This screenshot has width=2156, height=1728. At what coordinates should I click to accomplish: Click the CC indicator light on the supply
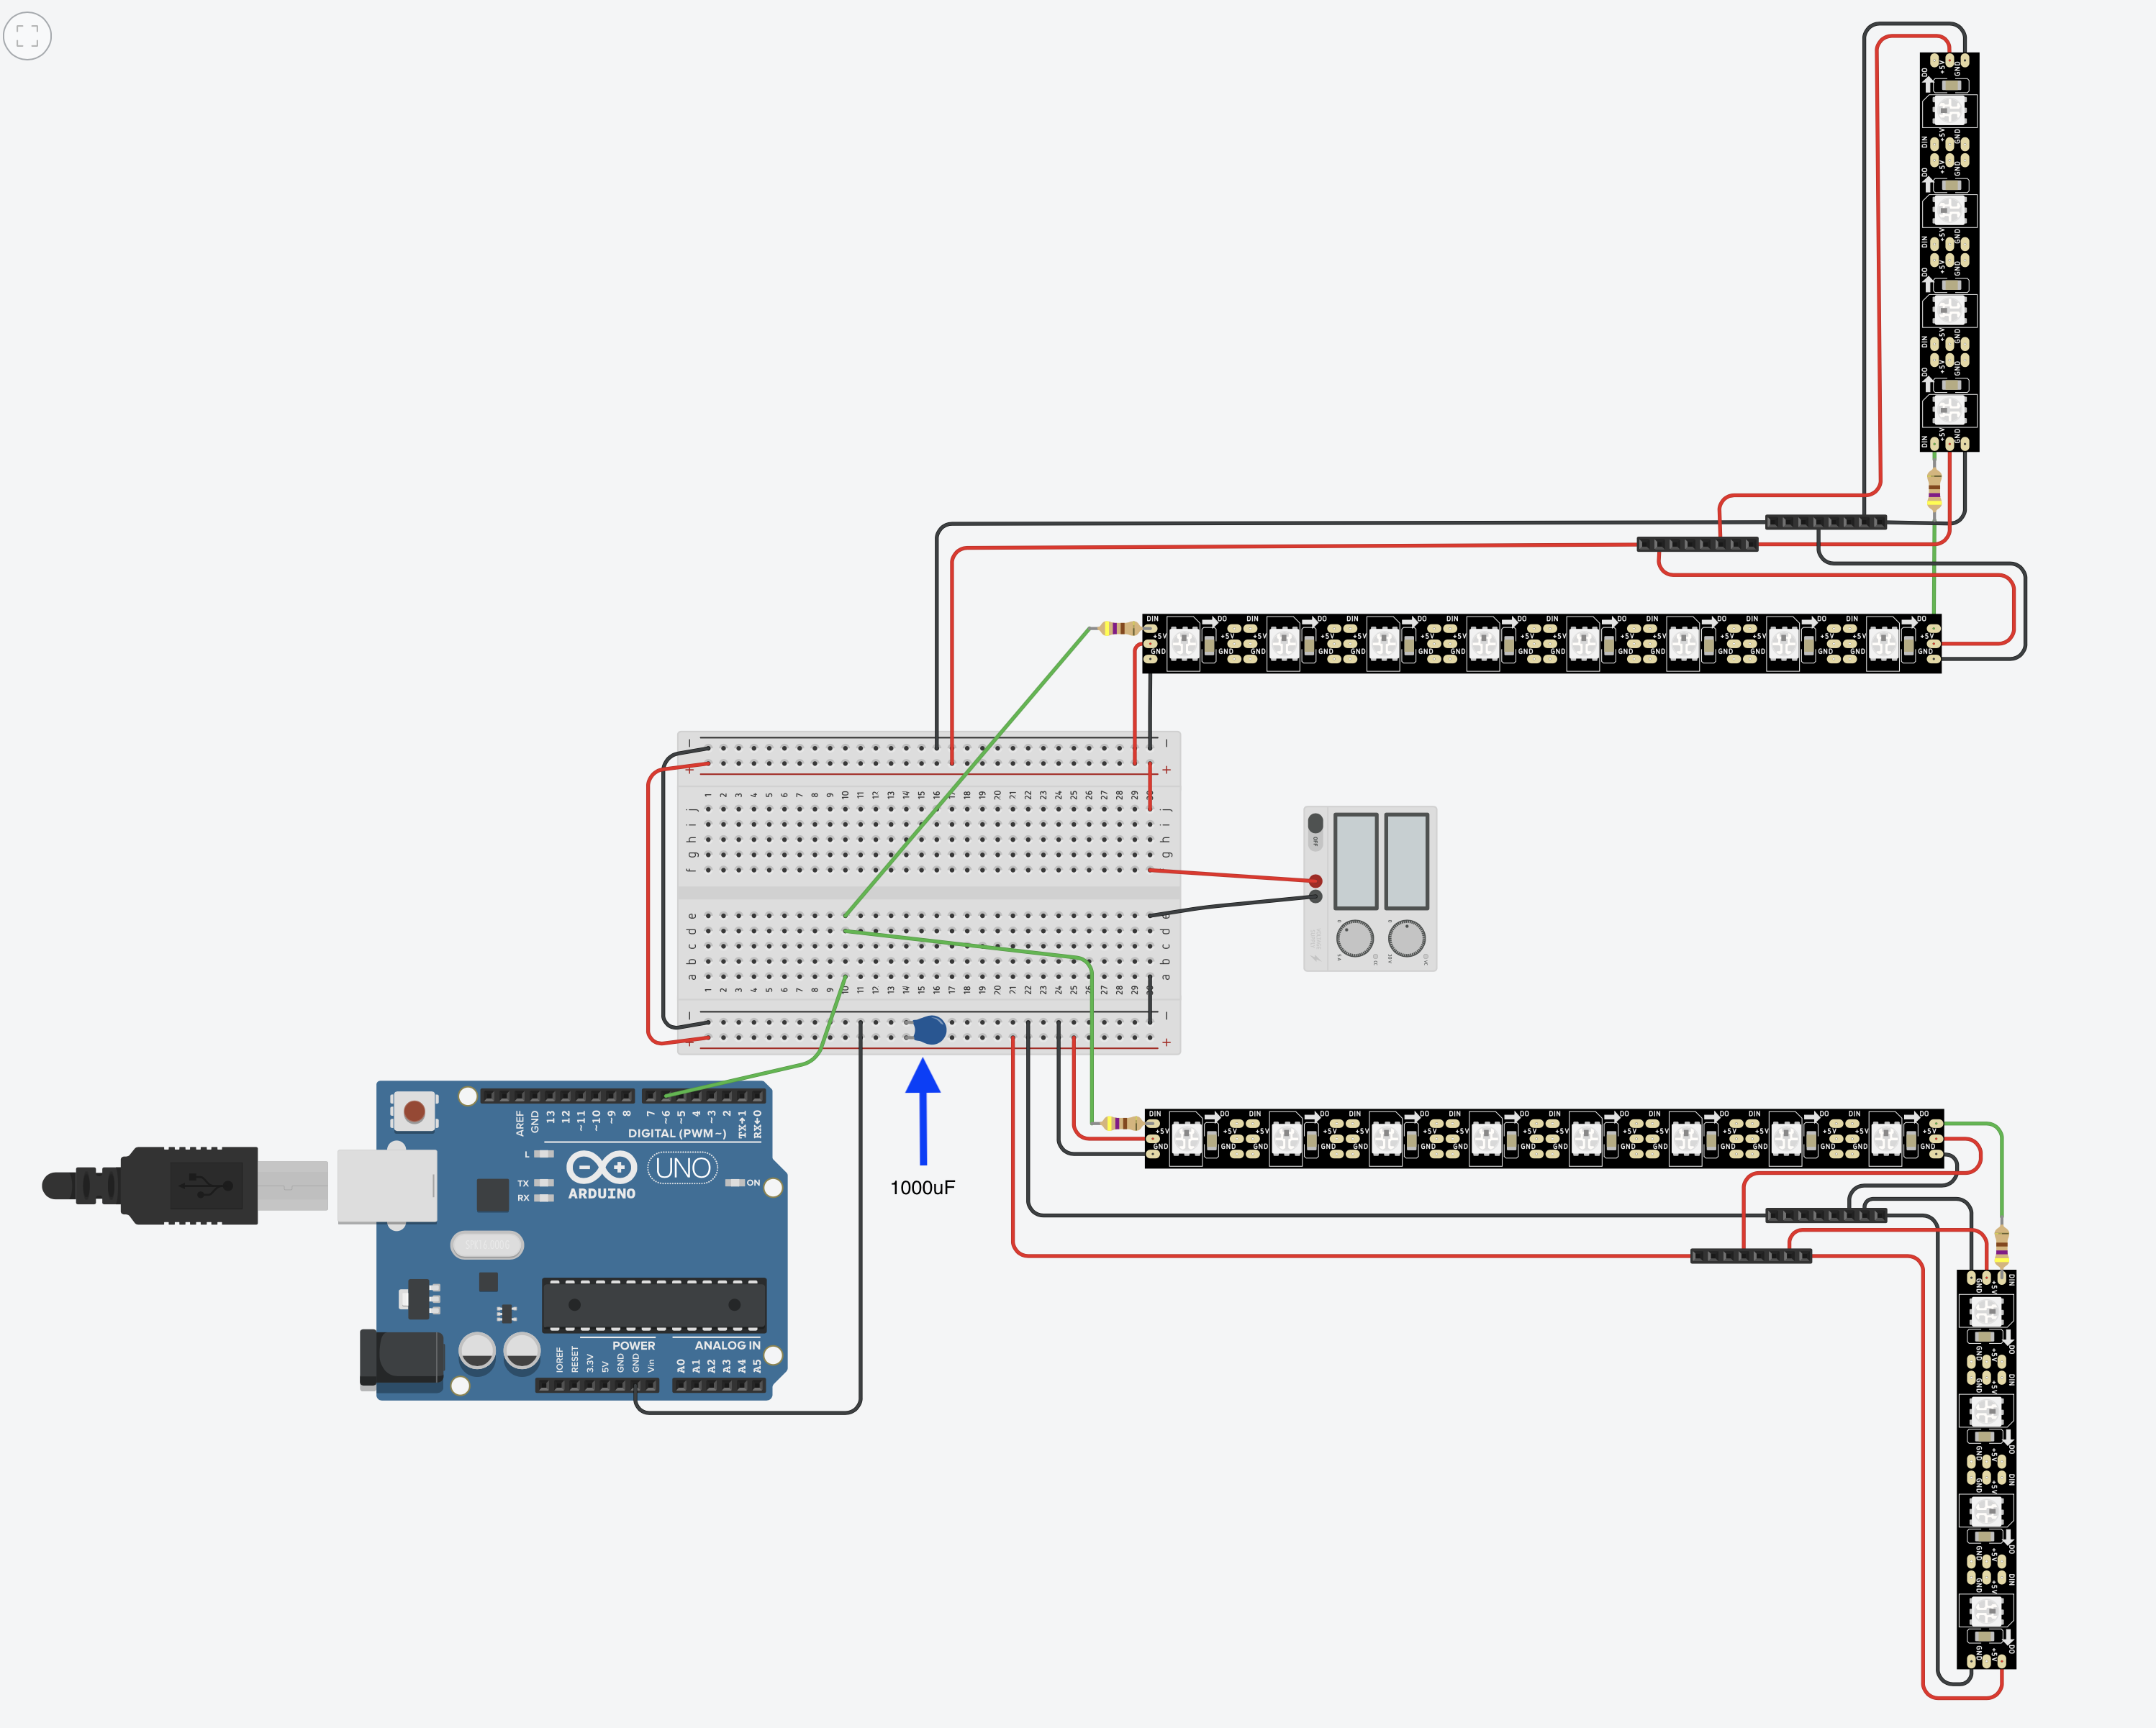click(x=1377, y=958)
